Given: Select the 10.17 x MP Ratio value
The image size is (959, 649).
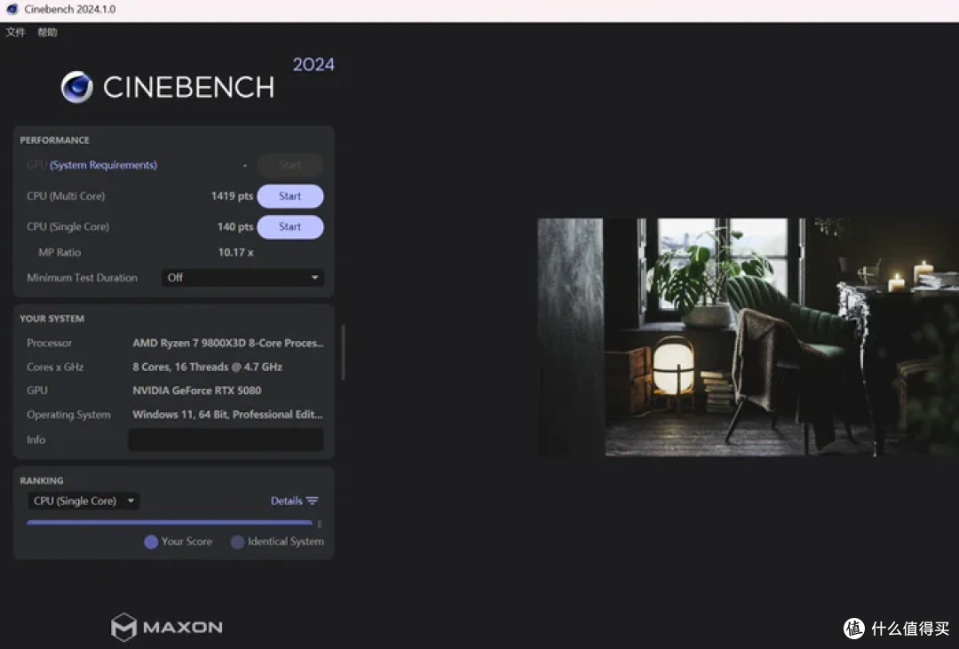Looking at the screenshot, I should tap(235, 253).
